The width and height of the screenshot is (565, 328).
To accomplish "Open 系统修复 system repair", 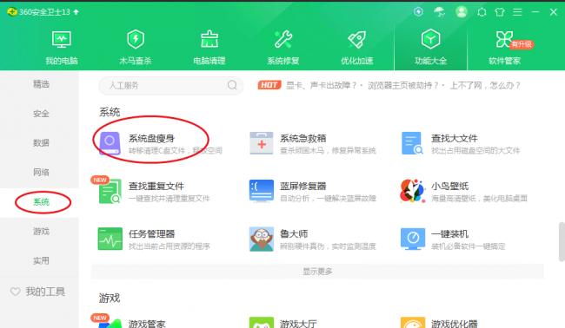I will tap(283, 48).
